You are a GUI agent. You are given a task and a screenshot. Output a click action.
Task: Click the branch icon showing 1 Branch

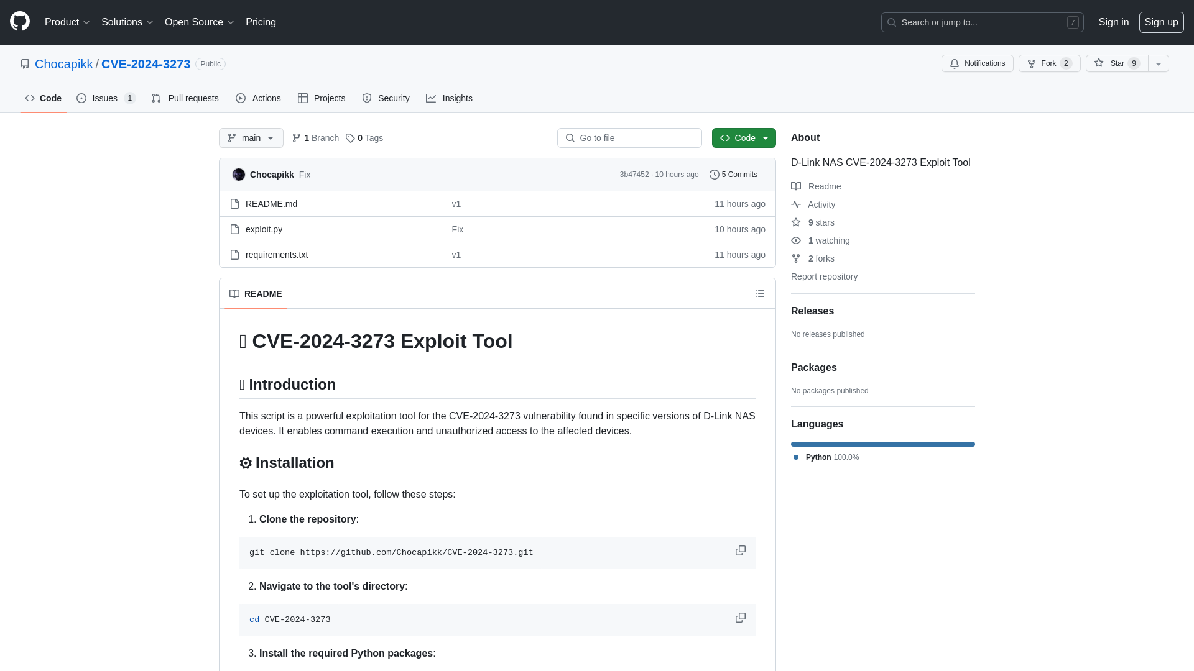point(316,138)
